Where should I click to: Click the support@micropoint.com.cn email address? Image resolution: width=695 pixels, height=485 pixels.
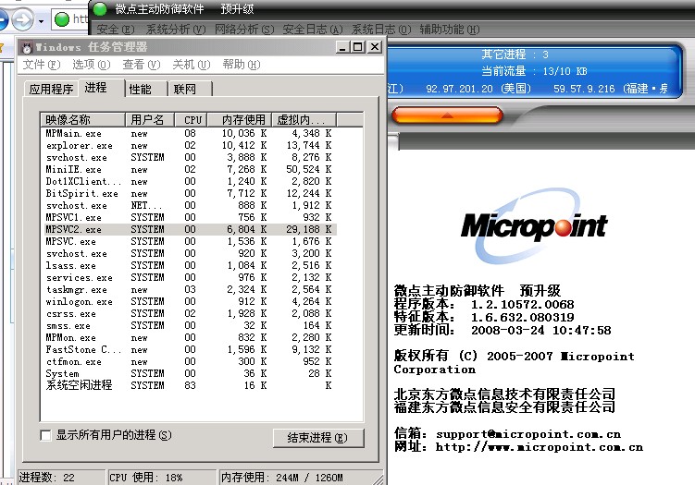[x=528, y=434]
